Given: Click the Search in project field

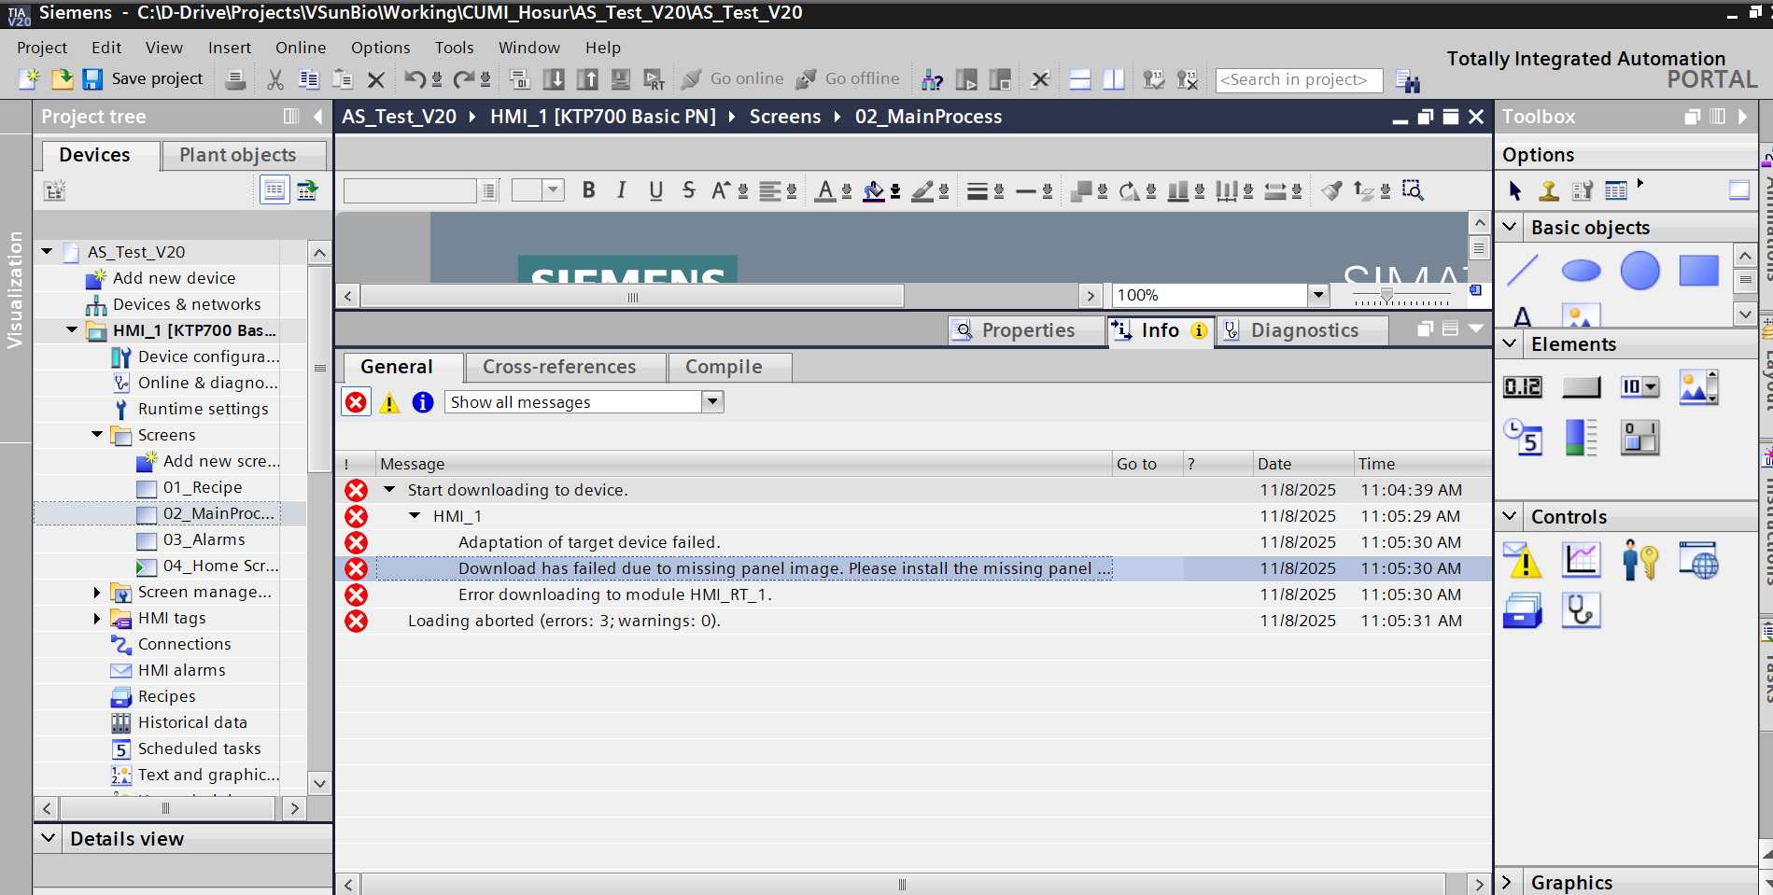Looking at the screenshot, I should tap(1298, 80).
